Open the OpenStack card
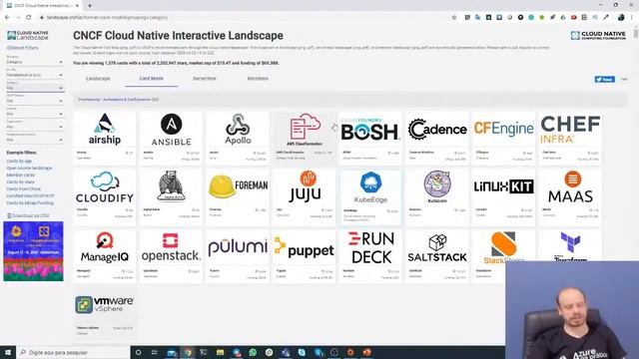This screenshot has width=639, height=359. point(171,256)
